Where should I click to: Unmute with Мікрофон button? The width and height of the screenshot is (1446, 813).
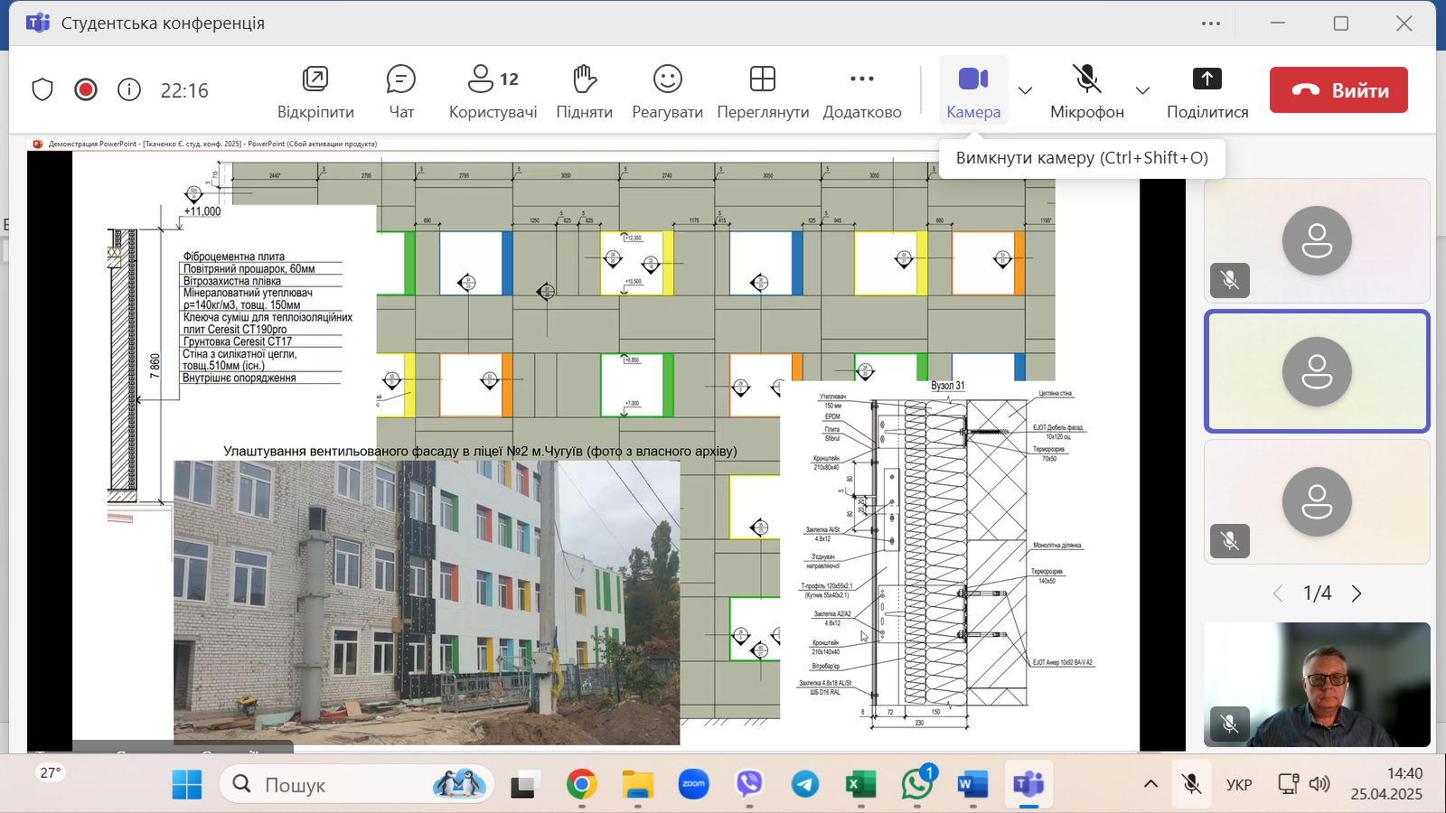click(1087, 92)
